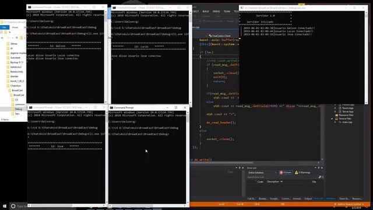Select the Cli folder in Explorer tree

16,100
